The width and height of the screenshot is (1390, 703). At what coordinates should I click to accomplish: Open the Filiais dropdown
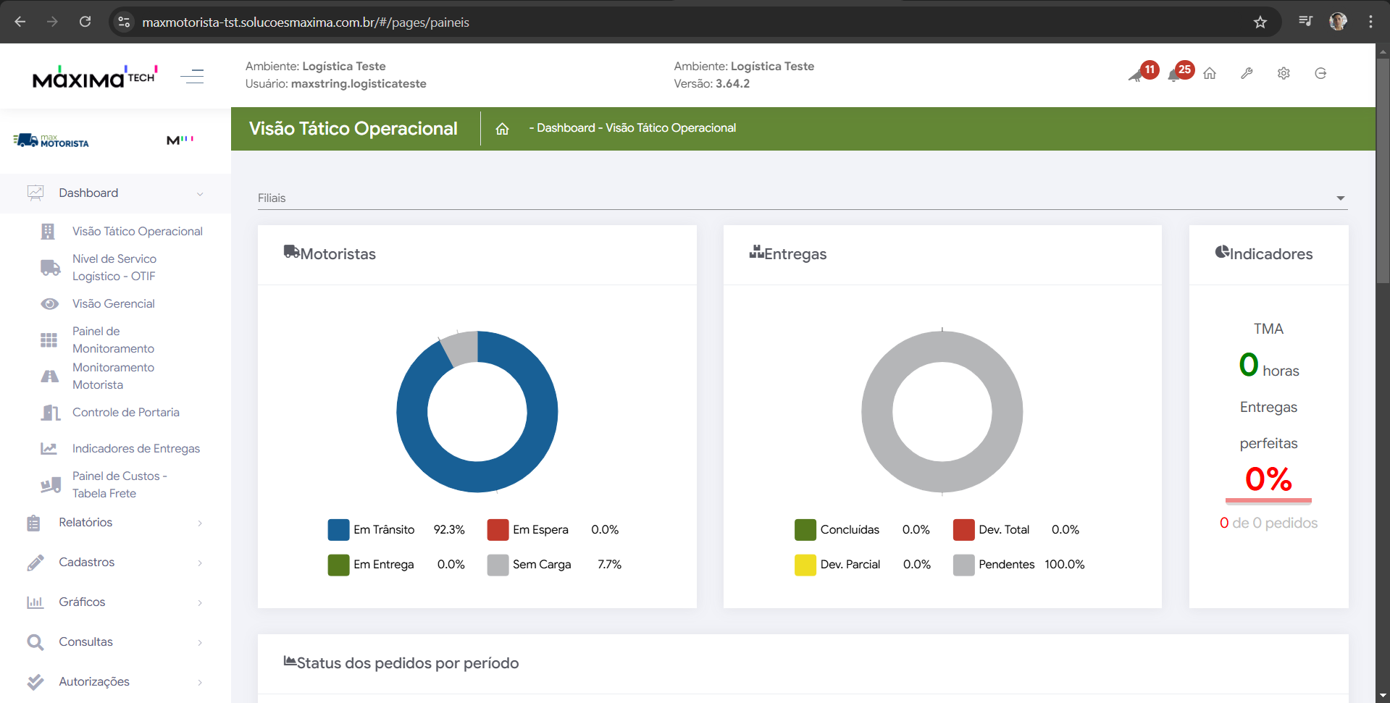(802, 198)
